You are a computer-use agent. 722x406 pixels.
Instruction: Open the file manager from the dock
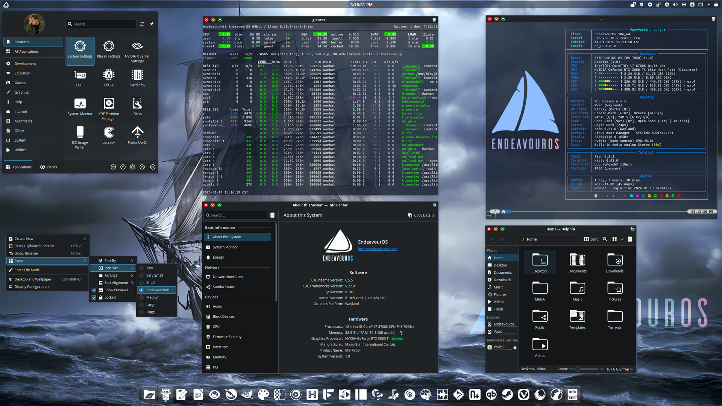coord(149,394)
